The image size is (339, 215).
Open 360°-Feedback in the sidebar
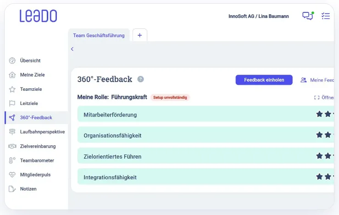(x=36, y=117)
